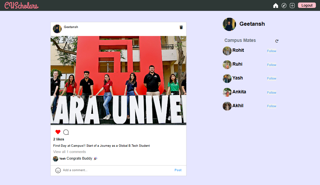Submit comment with Post link
The height and width of the screenshot is (185, 320).
click(178, 170)
